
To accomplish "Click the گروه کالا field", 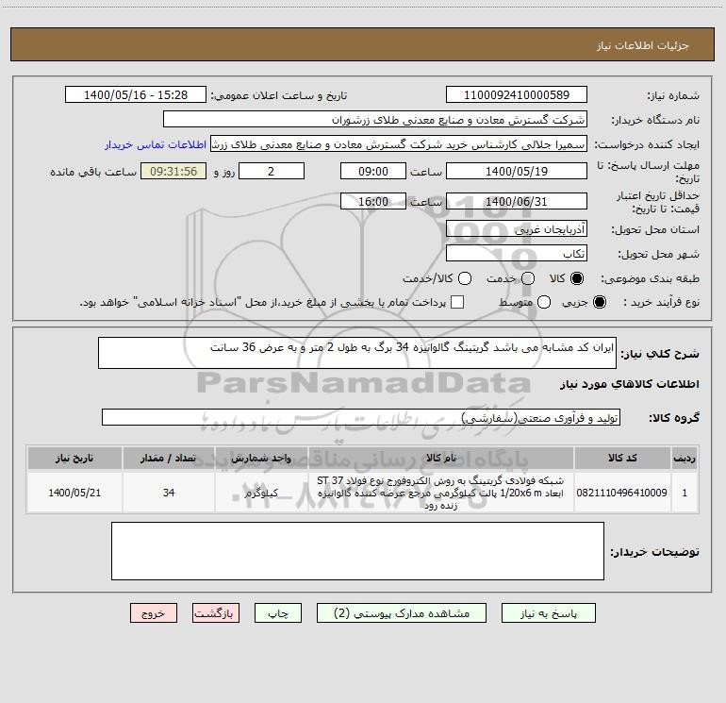I will coord(361,417).
